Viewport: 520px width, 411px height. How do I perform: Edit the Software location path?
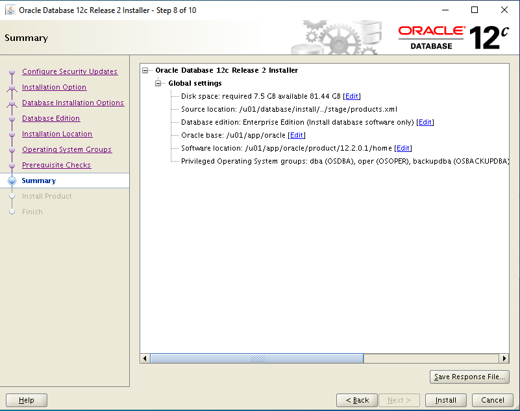403,148
